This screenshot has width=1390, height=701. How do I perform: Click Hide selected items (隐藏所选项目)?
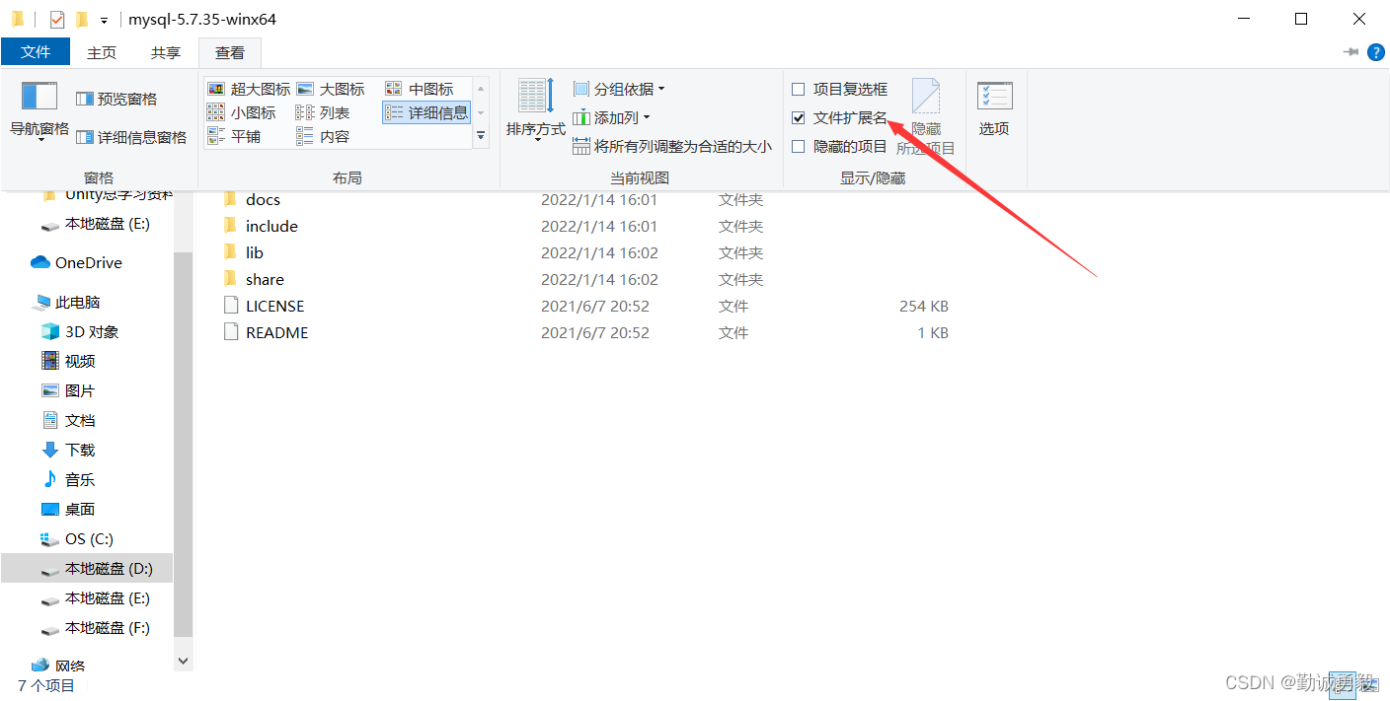[925, 116]
